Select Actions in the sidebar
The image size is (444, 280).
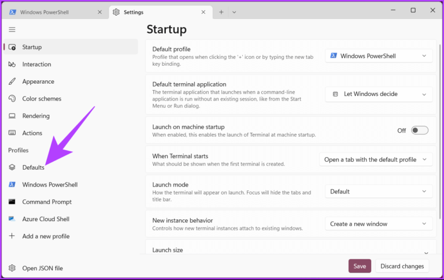(71, 133)
